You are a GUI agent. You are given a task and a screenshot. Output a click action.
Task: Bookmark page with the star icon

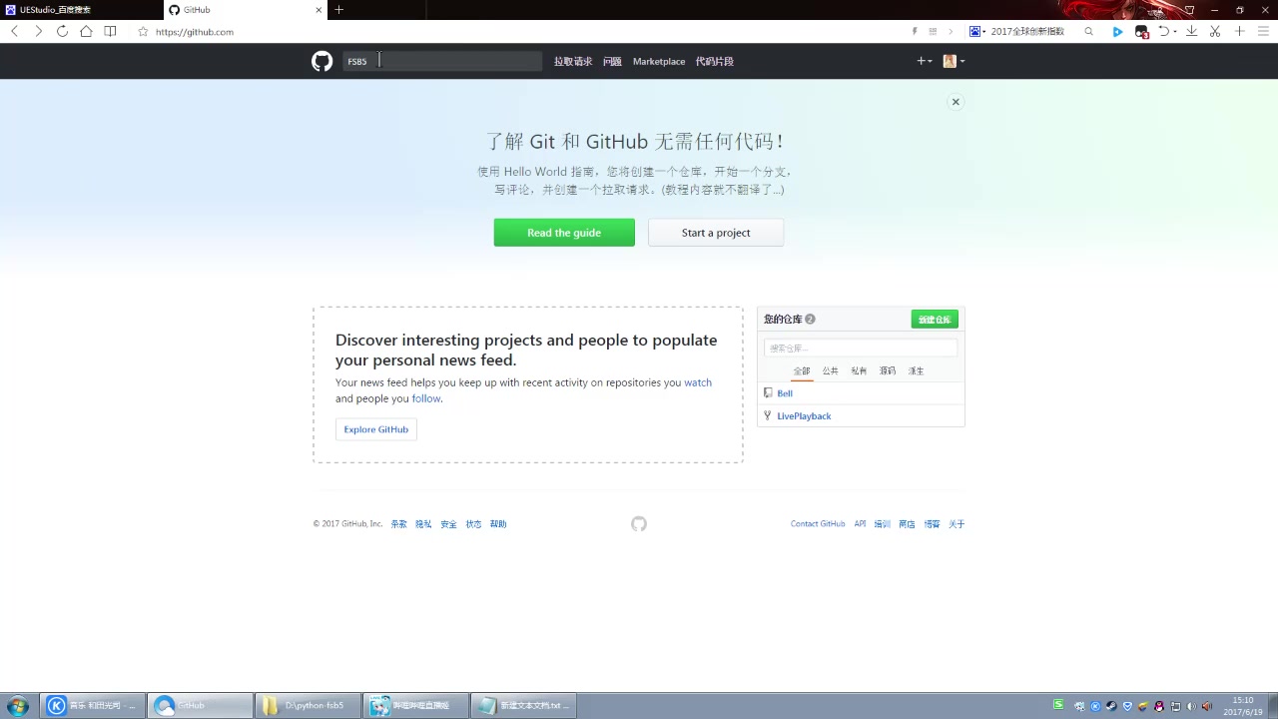143,32
